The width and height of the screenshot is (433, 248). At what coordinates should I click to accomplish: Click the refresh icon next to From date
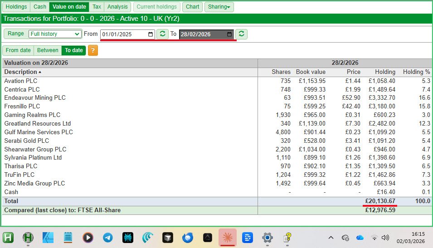pyautogui.click(x=162, y=34)
